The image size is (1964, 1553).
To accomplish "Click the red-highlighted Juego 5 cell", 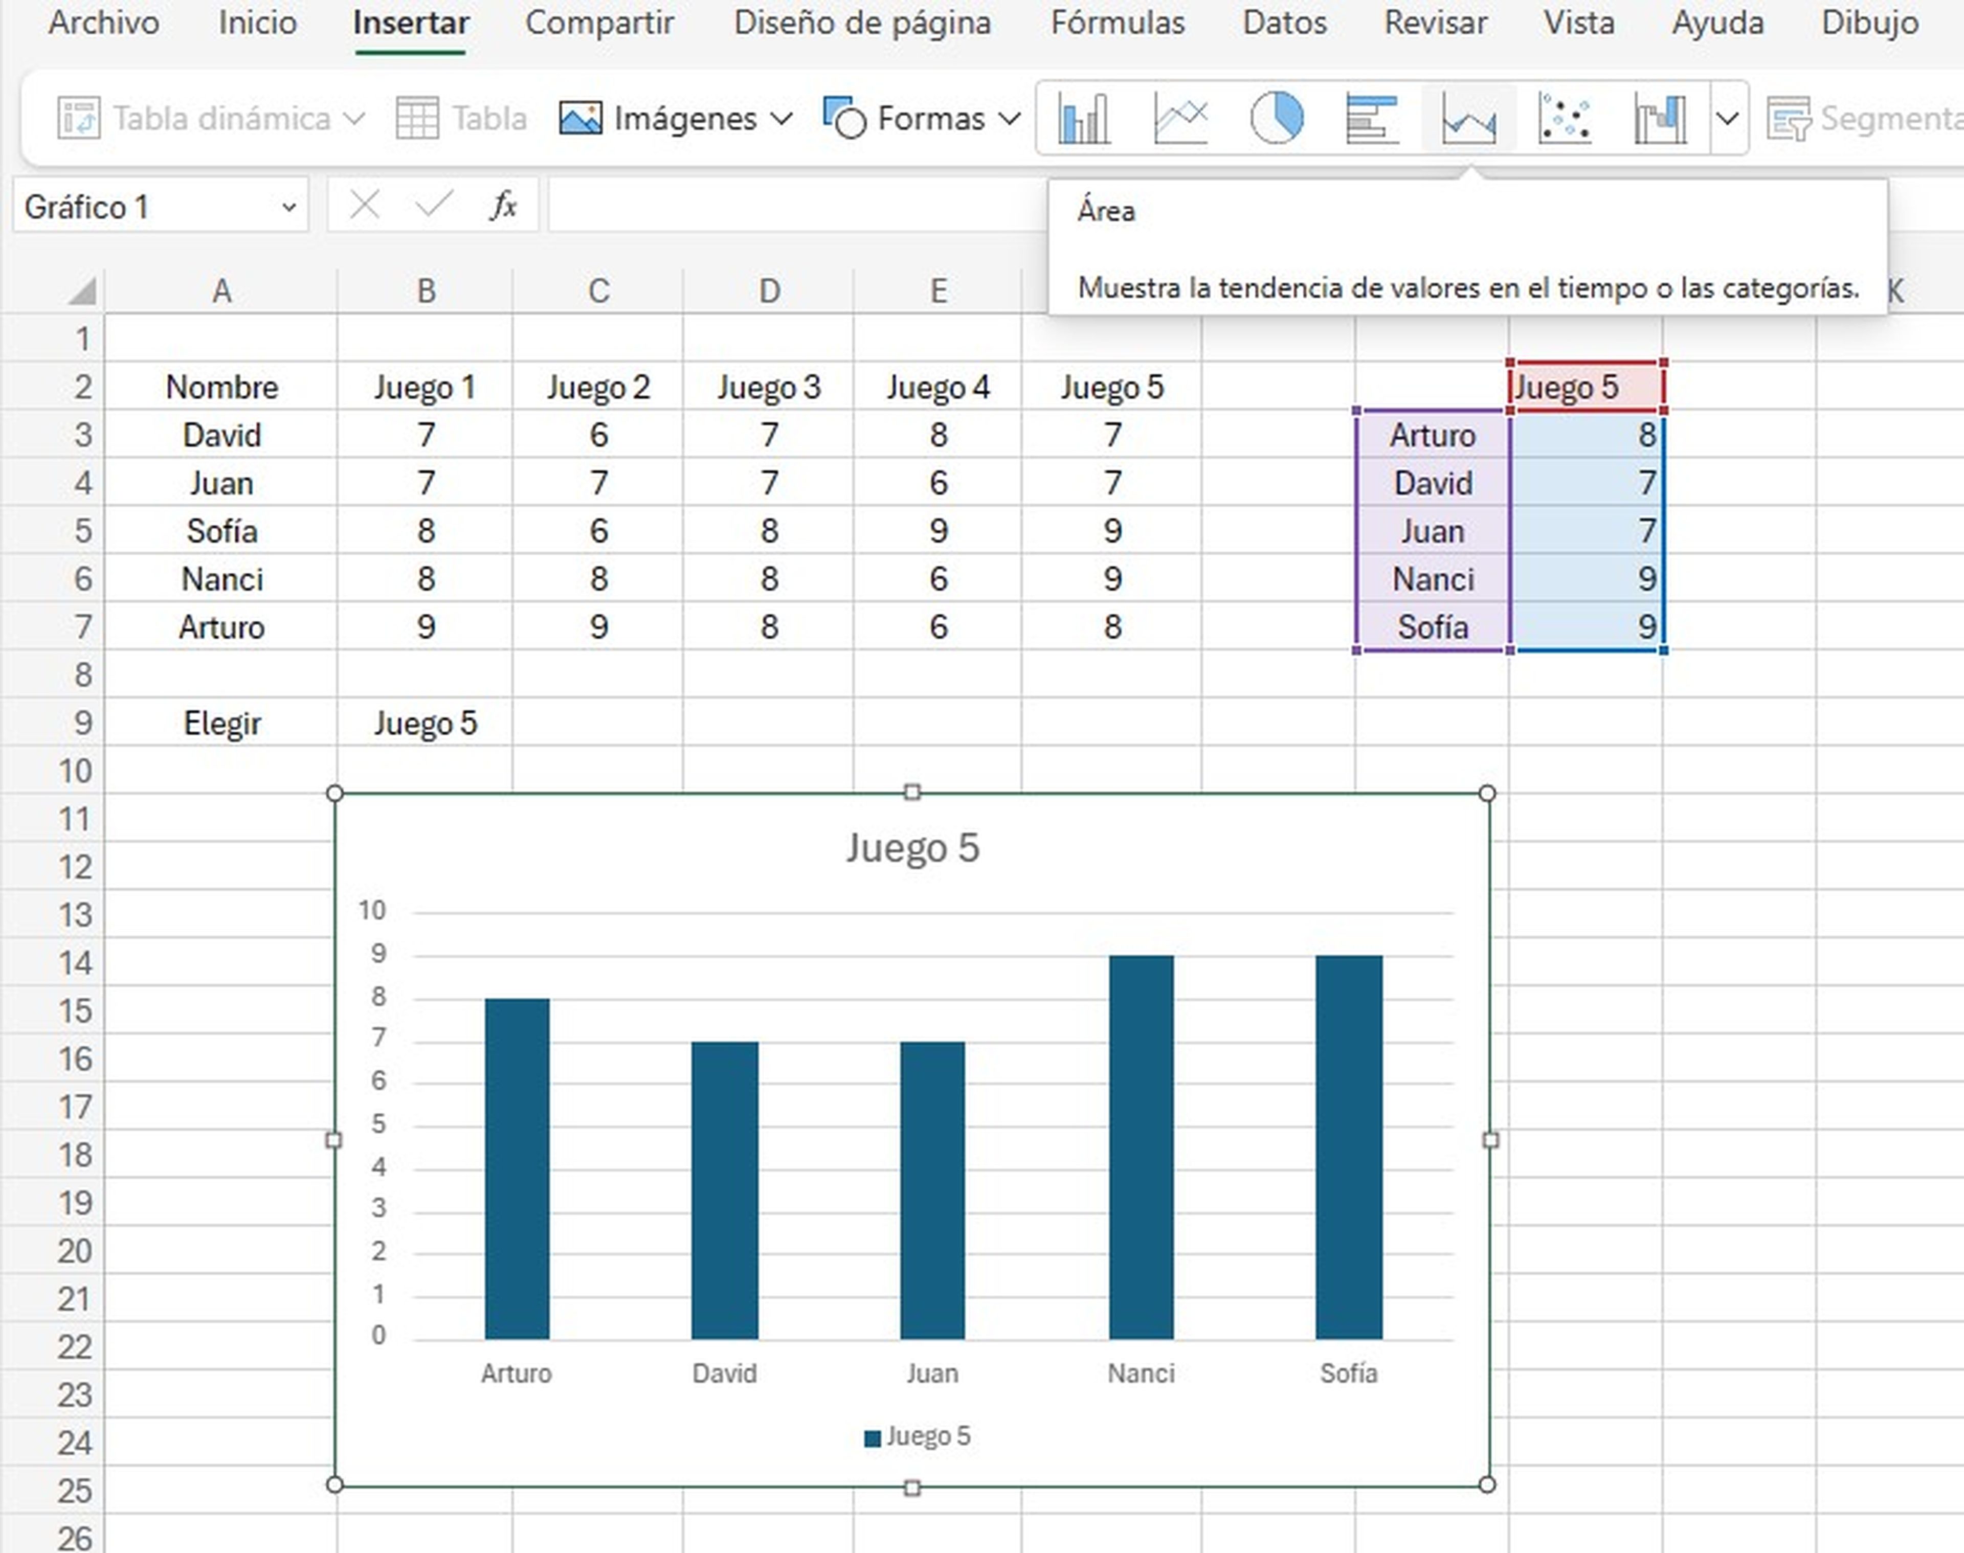I will [x=1586, y=387].
